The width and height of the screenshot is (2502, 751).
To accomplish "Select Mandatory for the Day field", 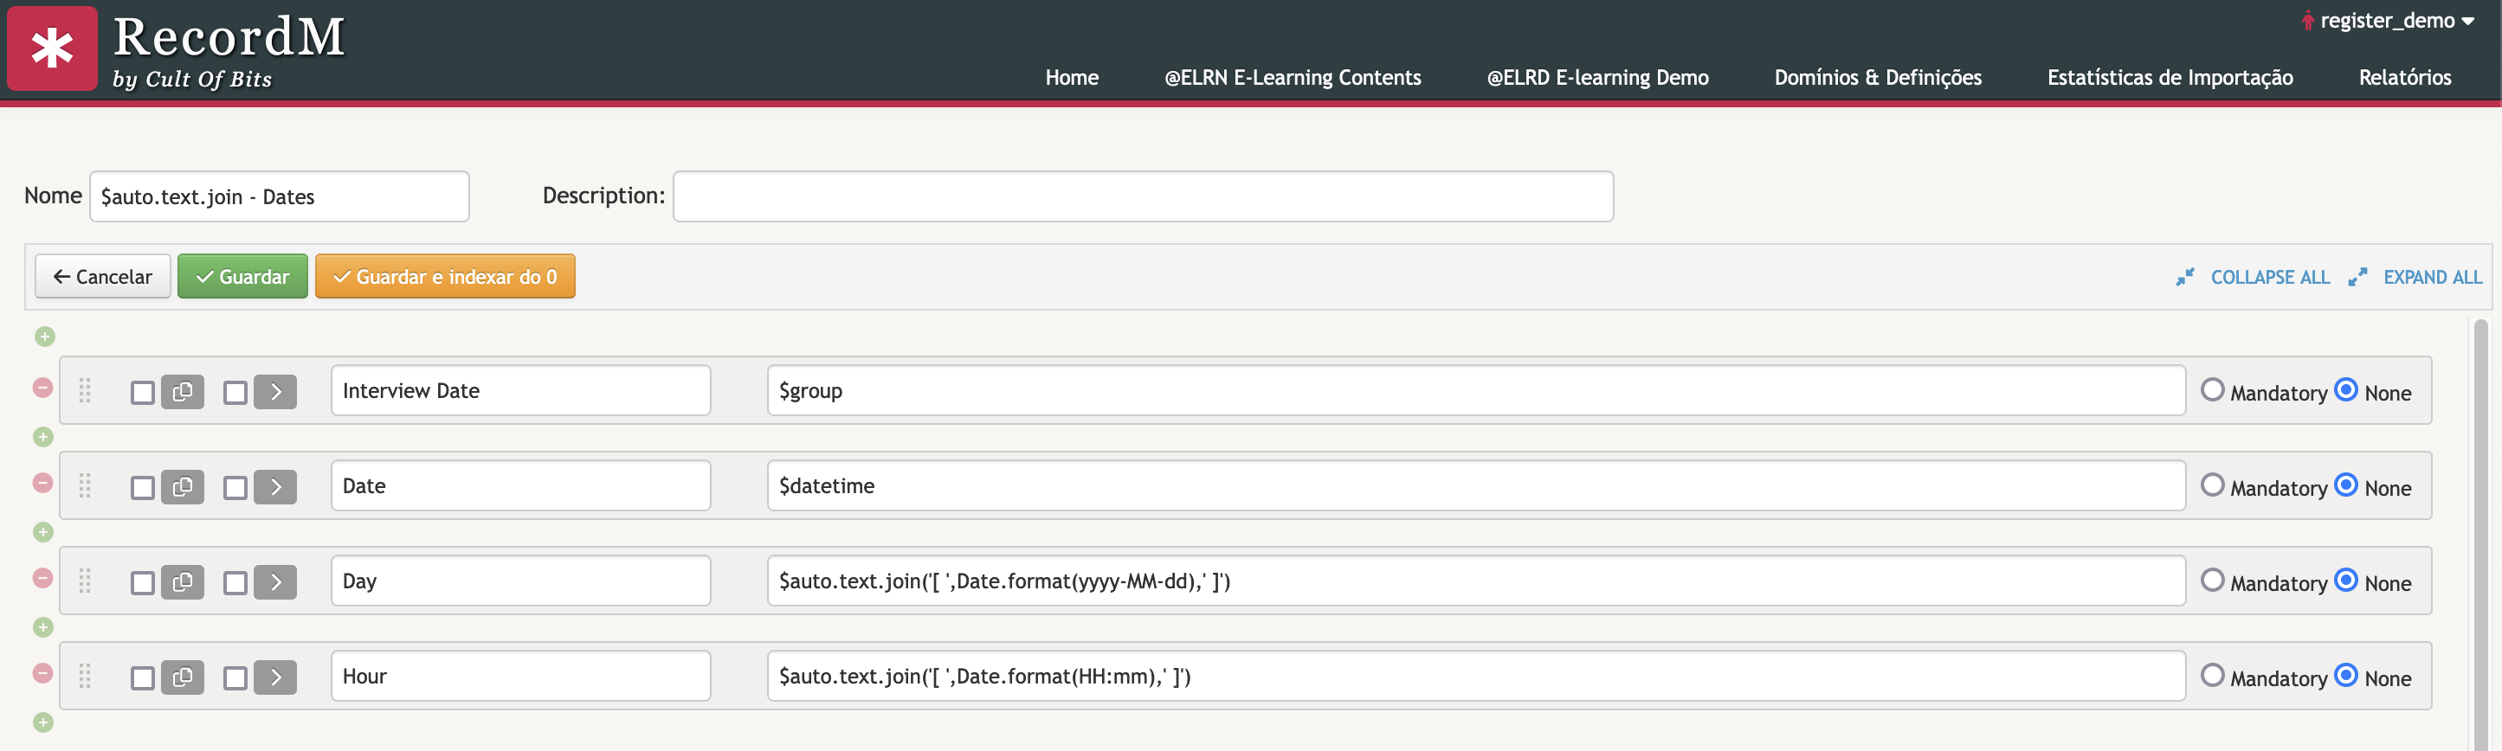I will 2213,581.
